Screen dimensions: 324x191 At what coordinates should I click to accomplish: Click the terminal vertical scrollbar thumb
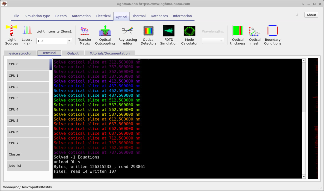coord(304,87)
